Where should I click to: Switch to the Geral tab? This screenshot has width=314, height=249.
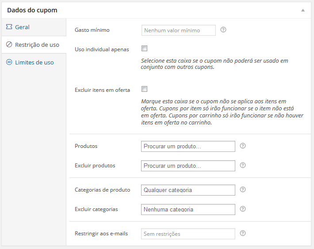[22, 27]
